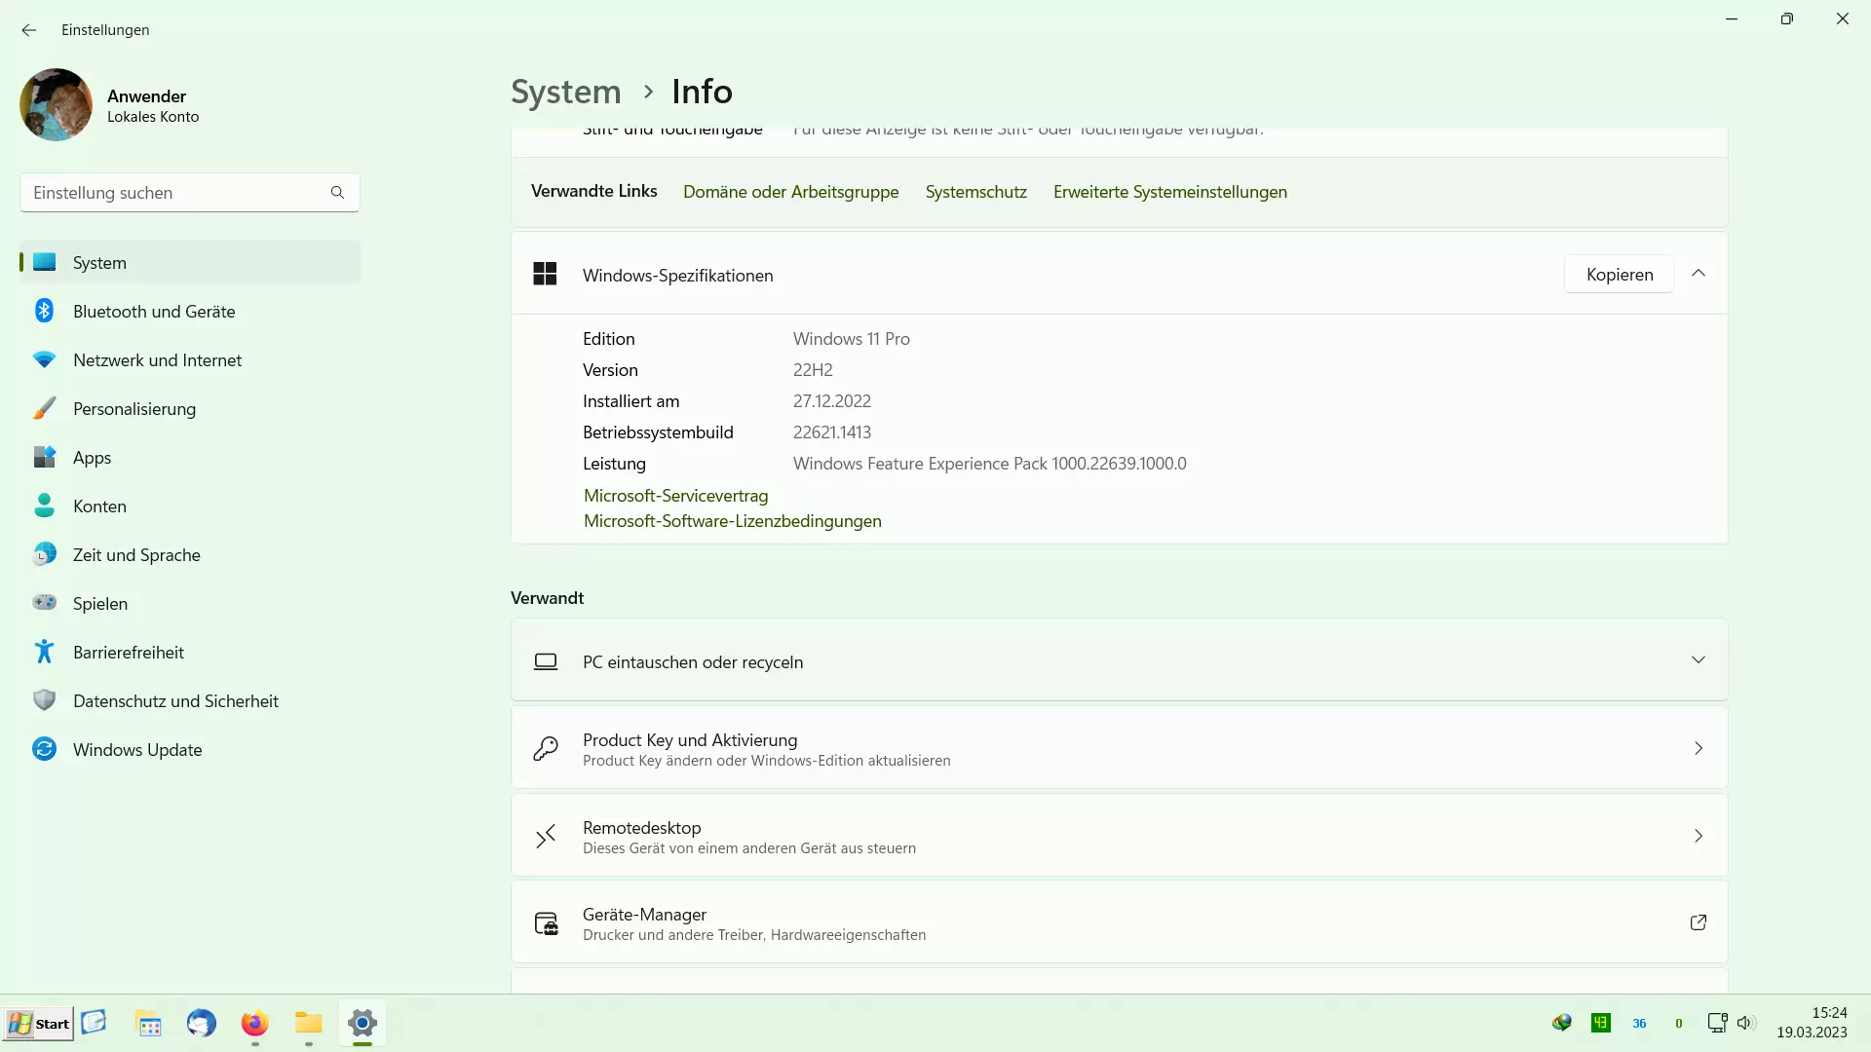The height and width of the screenshot is (1052, 1871).
Task: Click the network monitor tray icon
Action: 1716,1023
